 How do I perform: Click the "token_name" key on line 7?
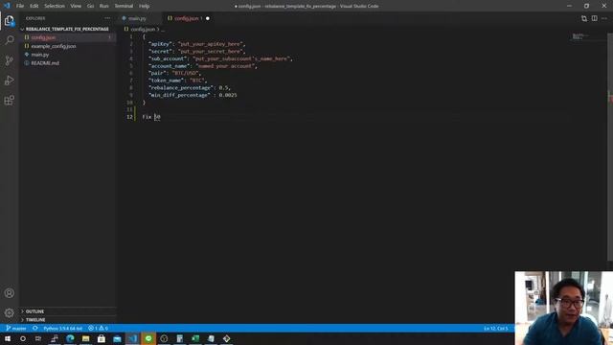tap(166, 80)
